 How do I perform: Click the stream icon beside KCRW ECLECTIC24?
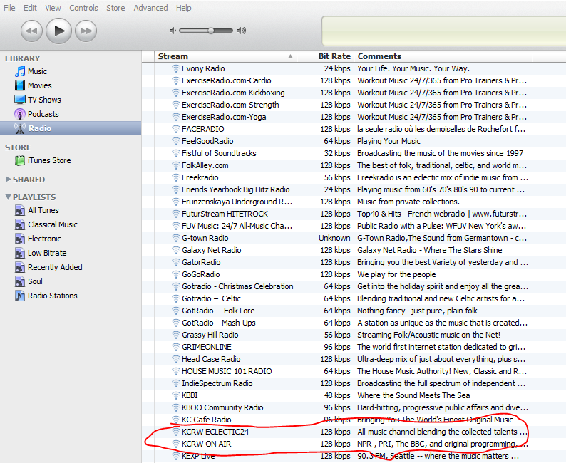coord(175,432)
